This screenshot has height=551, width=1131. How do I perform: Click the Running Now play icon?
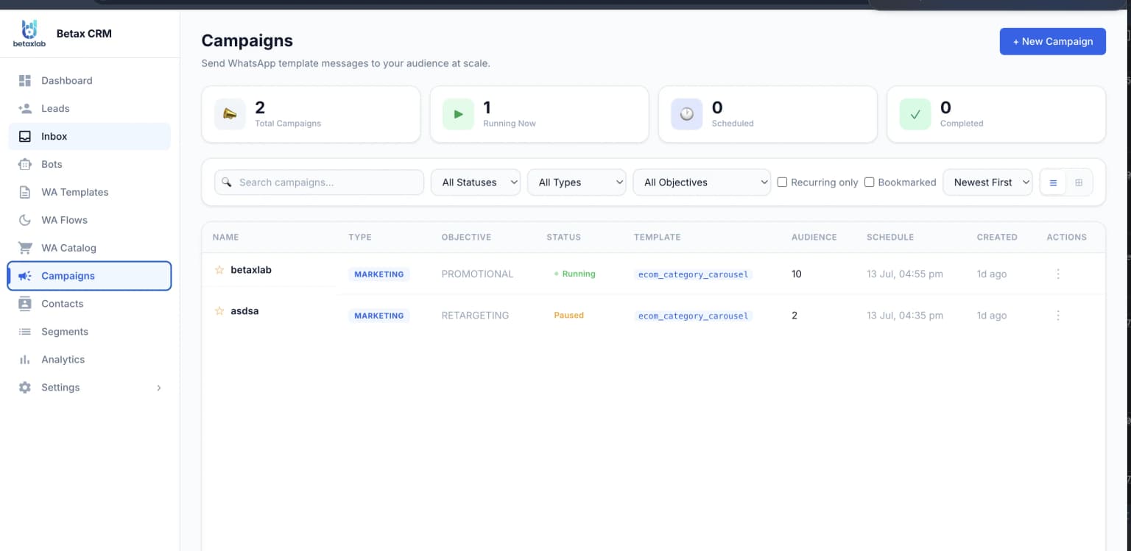(458, 114)
